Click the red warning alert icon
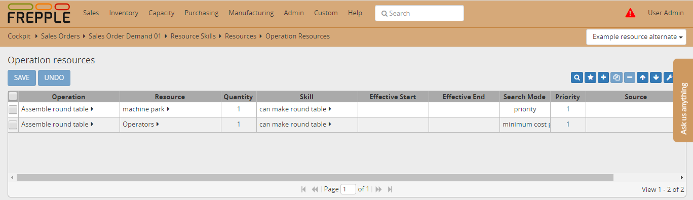Image resolution: width=693 pixels, height=200 pixels. [x=630, y=13]
